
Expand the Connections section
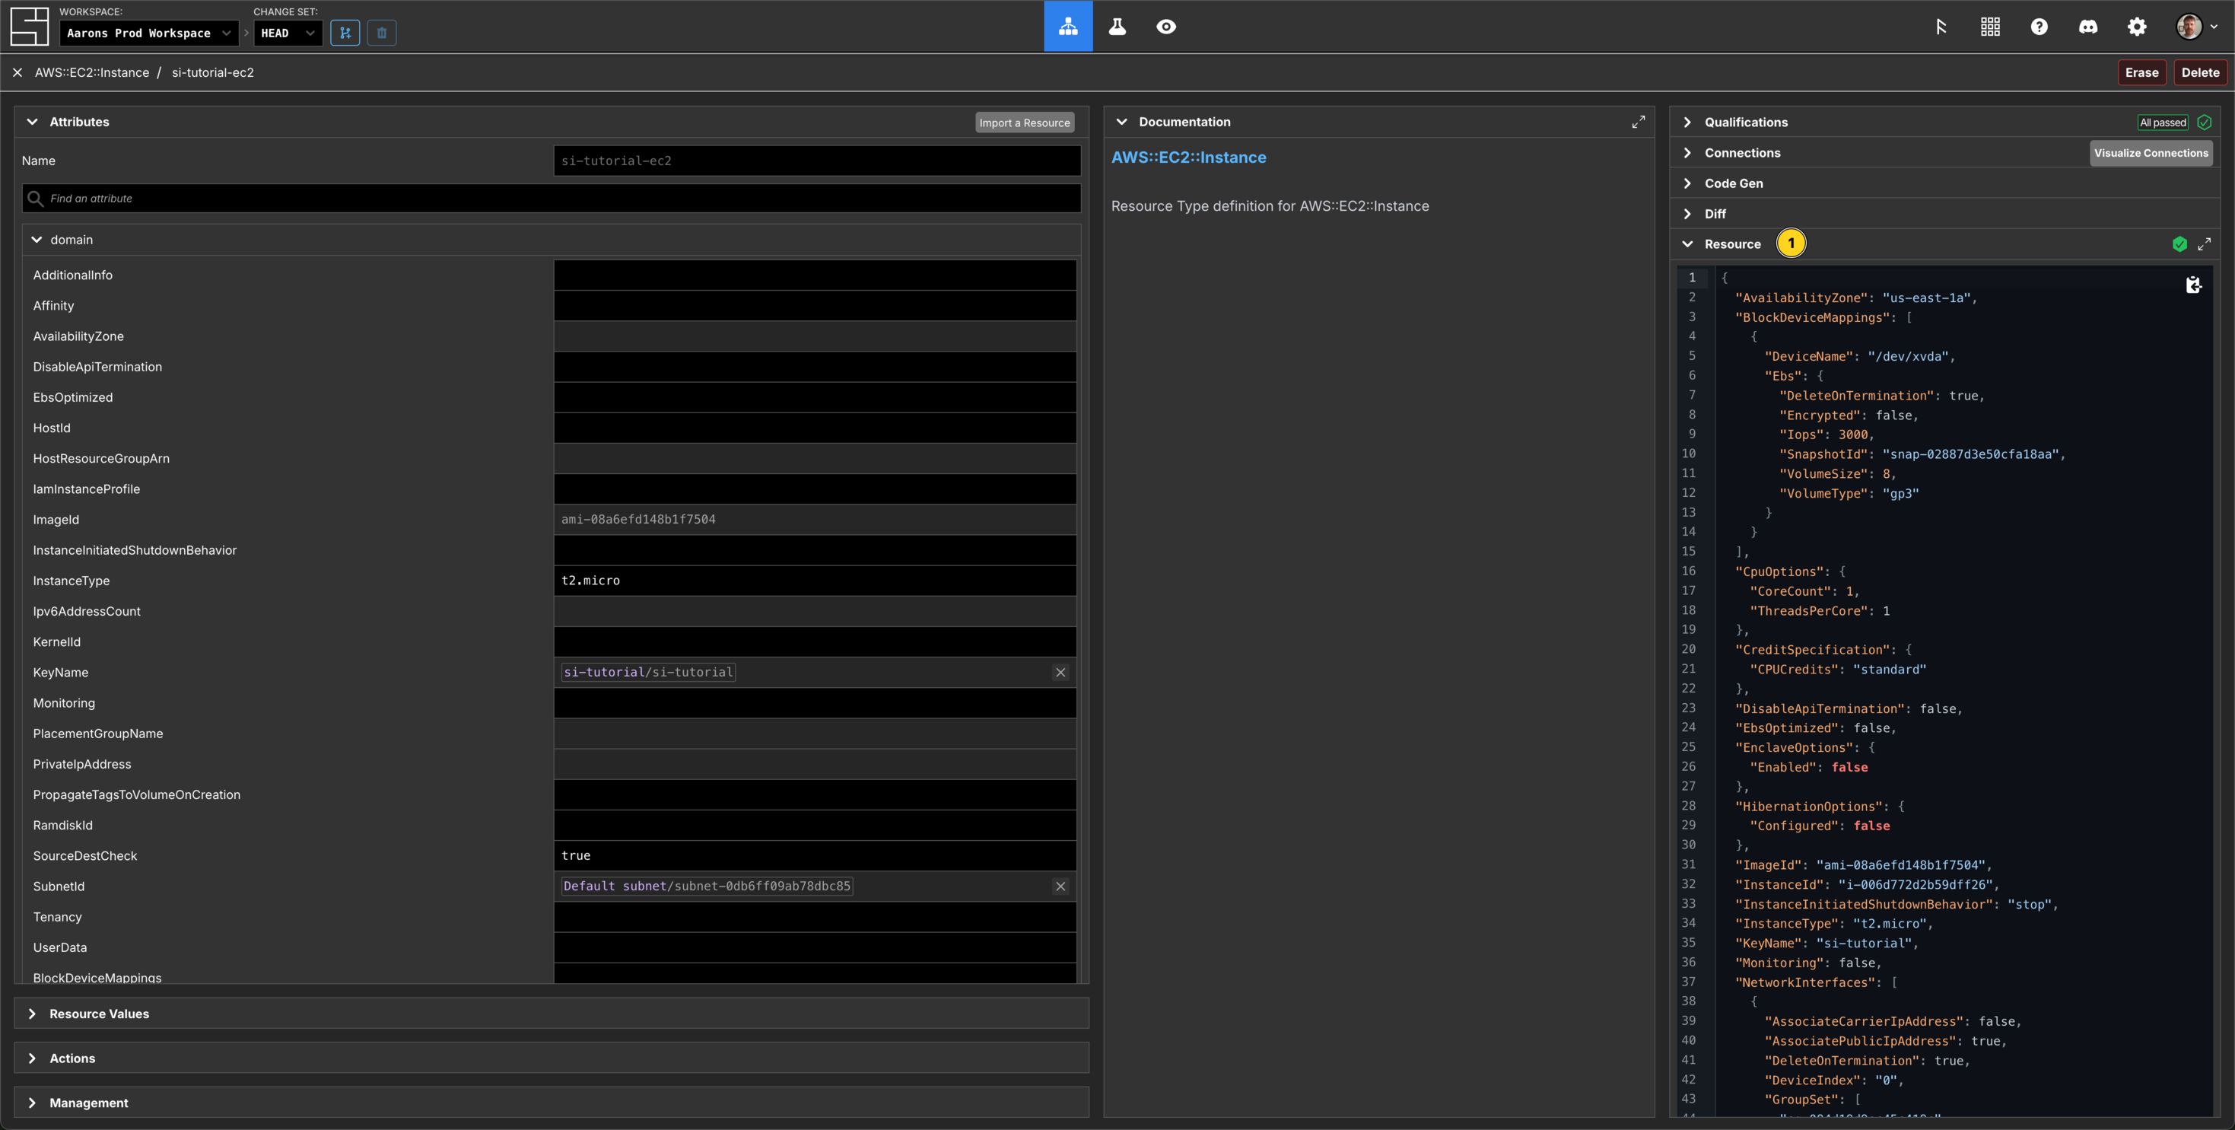[1687, 153]
